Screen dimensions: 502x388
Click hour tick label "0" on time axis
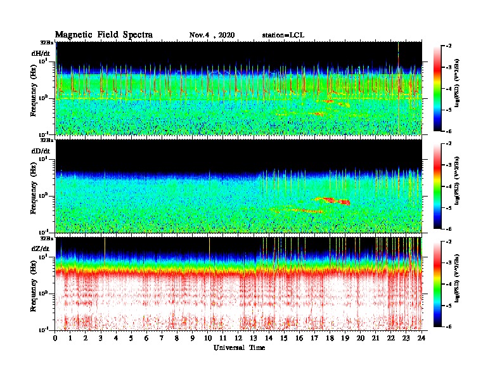point(55,338)
